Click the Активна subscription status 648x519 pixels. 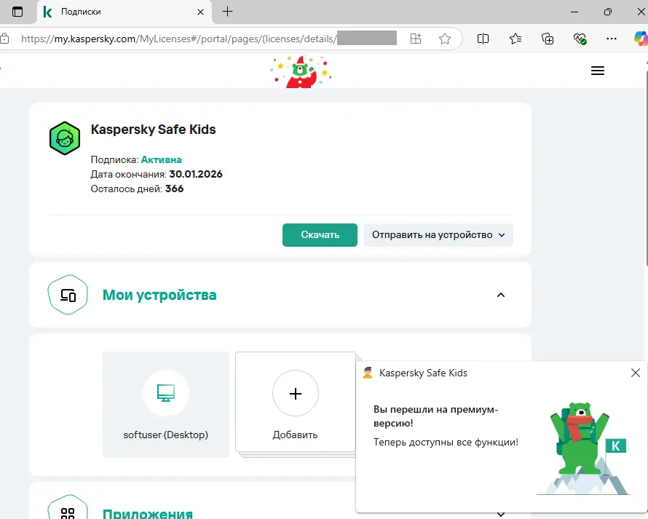point(161,159)
